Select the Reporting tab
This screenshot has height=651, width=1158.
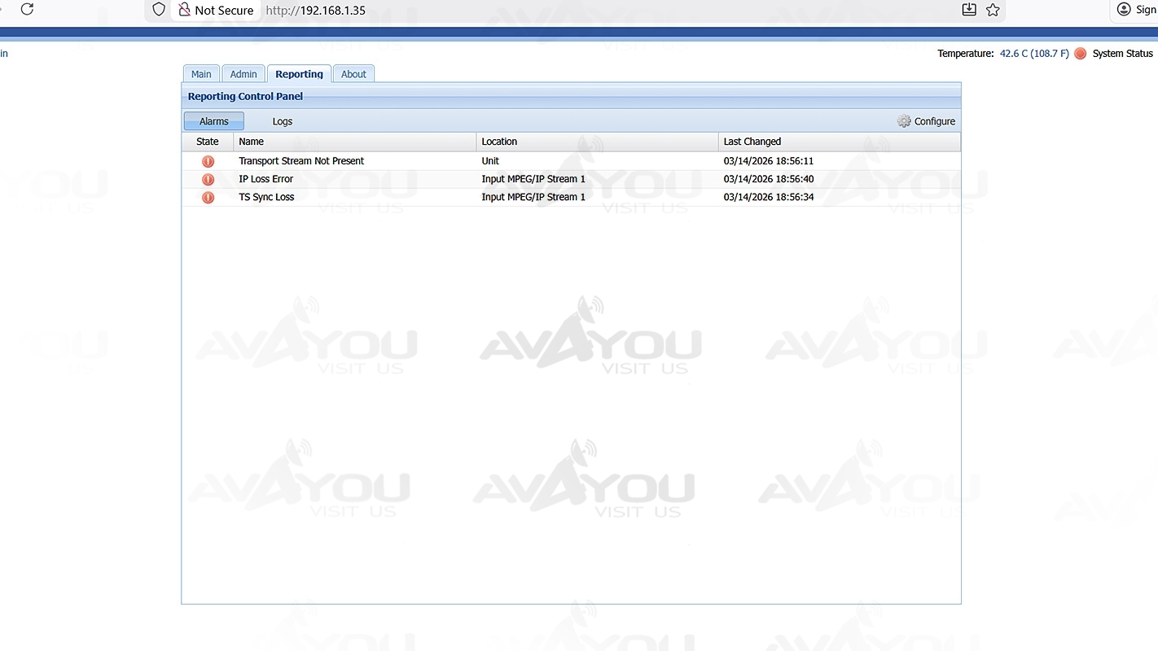coord(299,74)
